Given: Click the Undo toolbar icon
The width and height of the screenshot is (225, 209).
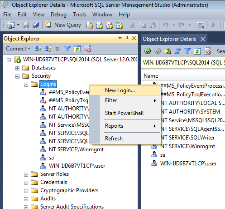Looking at the screenshot, I should [x=166, y=25].
